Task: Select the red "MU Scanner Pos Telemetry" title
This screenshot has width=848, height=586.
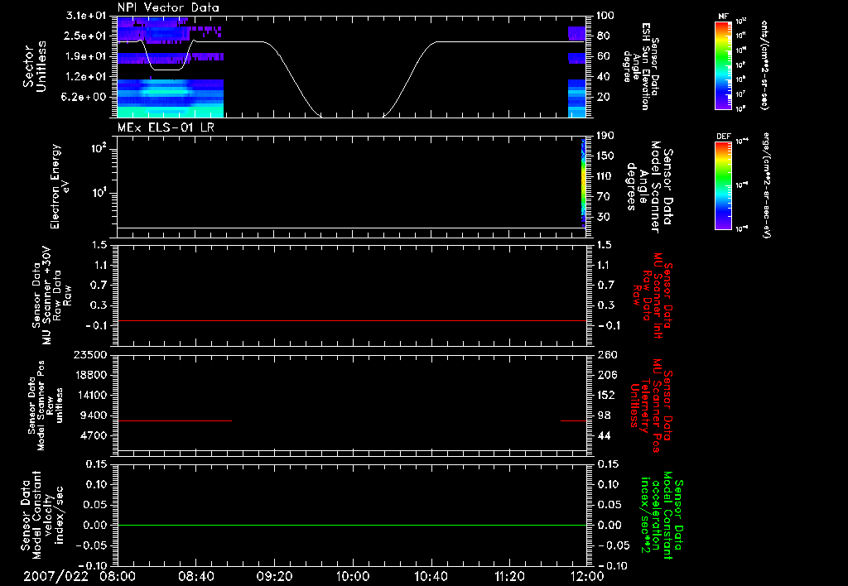Action: [x=652, y=406]
